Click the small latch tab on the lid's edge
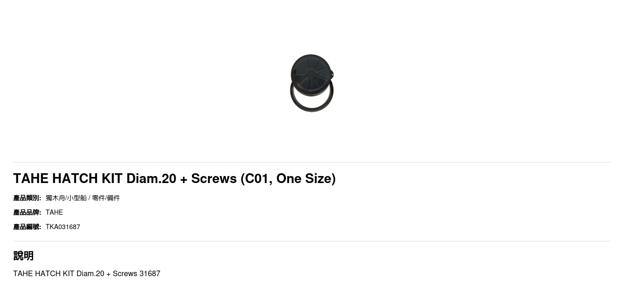The height and width of the screenshot is (292, 620). (x=332, y=75)
